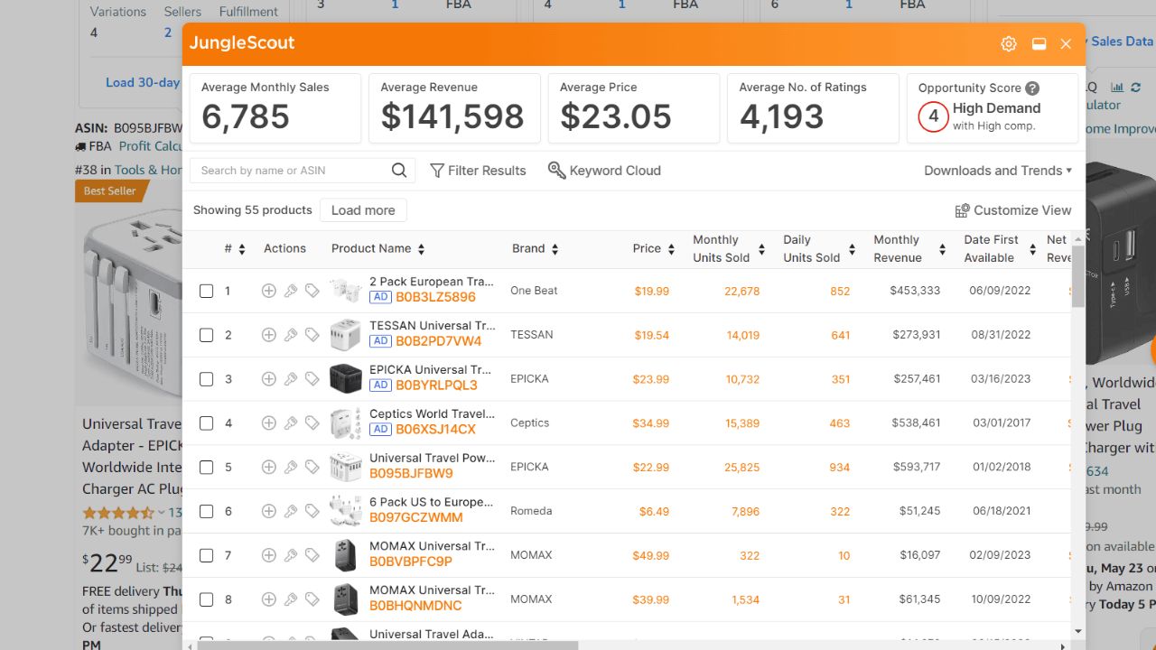
Task: Minimize the JungleScout panel
Action: pyautogui.click(x=1039, y=44)
